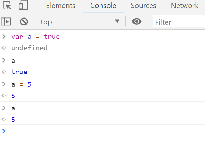
Task: Clear the console with the ban icon
Action: 24,22
